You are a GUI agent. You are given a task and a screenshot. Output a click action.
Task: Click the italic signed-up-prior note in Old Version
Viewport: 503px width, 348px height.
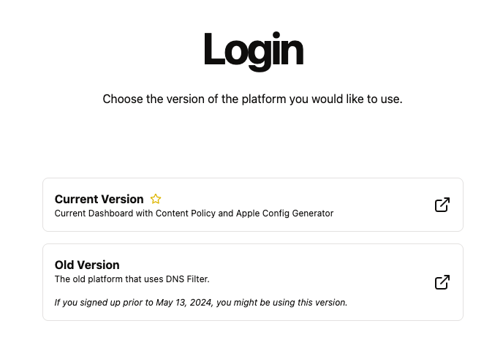[x=200, y=302]
